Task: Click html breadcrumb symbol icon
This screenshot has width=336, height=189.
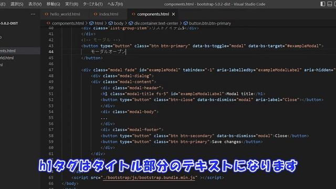Action: 91,23
